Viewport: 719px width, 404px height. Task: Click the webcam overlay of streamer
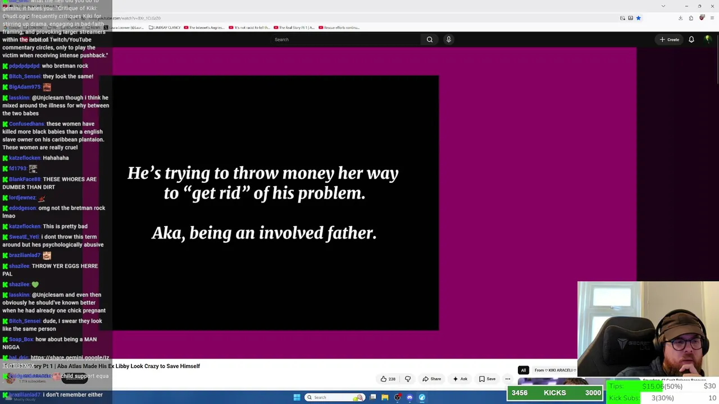(x=648, y=329)
